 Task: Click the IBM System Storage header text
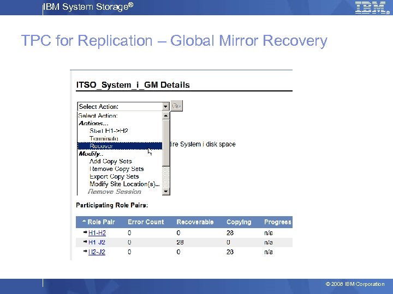(x=88, y=7)
